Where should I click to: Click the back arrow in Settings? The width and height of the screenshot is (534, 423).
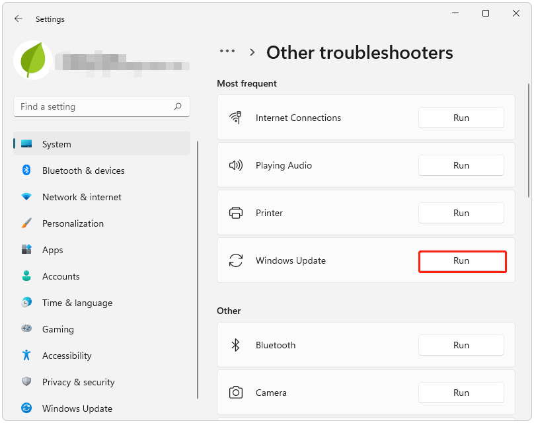click(x=19, y=19)
